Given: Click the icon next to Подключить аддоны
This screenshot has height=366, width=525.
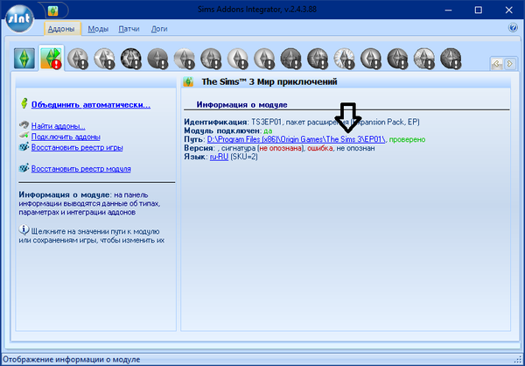Looking at the screenshot, I should 24,136.
